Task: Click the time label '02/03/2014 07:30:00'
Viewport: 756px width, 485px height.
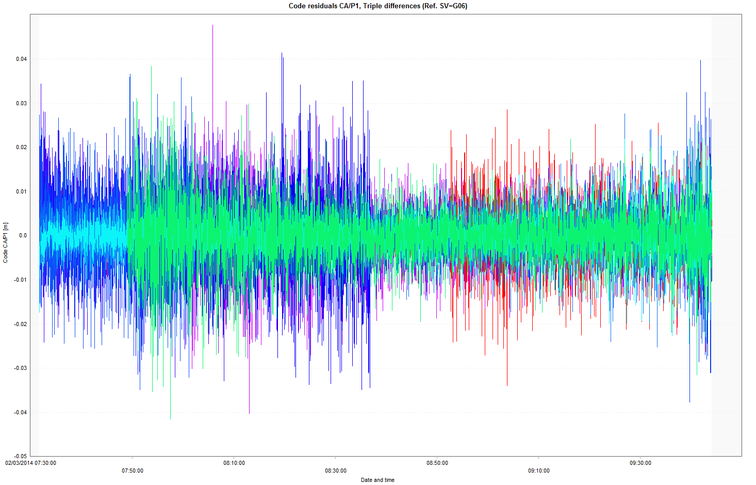Action: pyautogui.click(x=31, y=463)
